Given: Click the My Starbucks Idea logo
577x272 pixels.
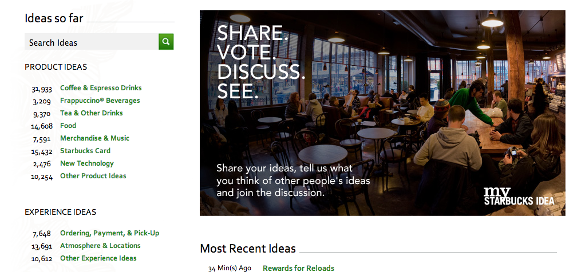Looking at the screenshot, I should [519, 196].
